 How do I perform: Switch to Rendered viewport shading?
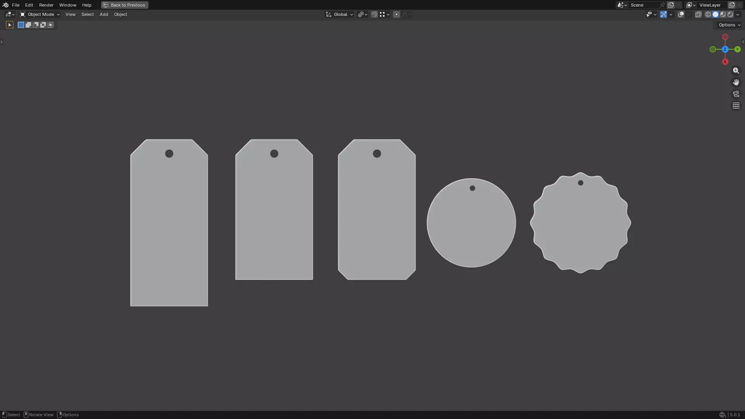730,14
